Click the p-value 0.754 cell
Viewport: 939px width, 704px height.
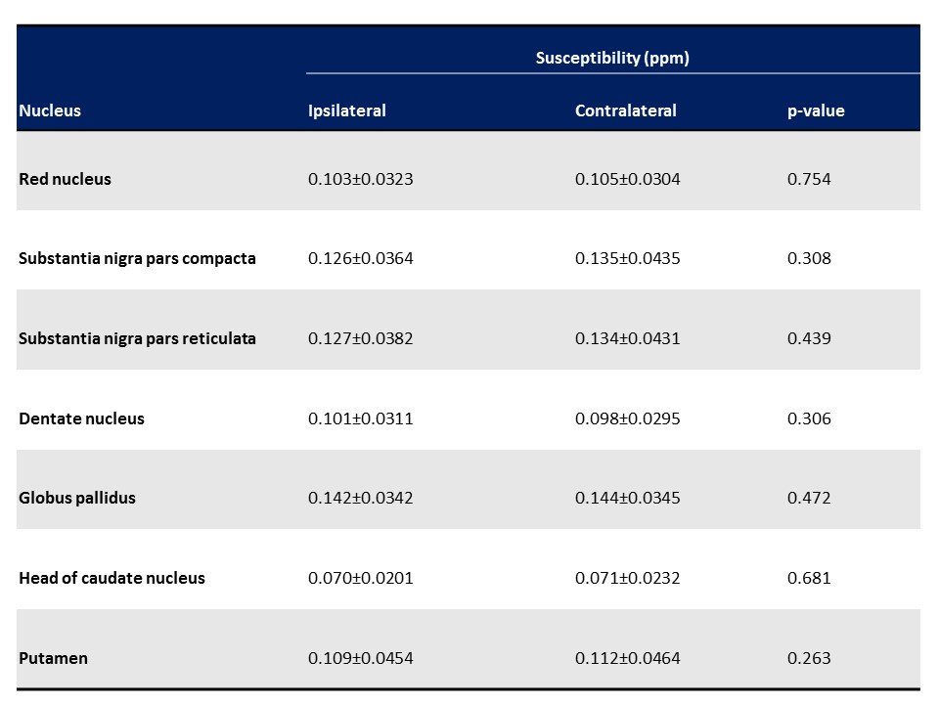(x=808, y=179)
